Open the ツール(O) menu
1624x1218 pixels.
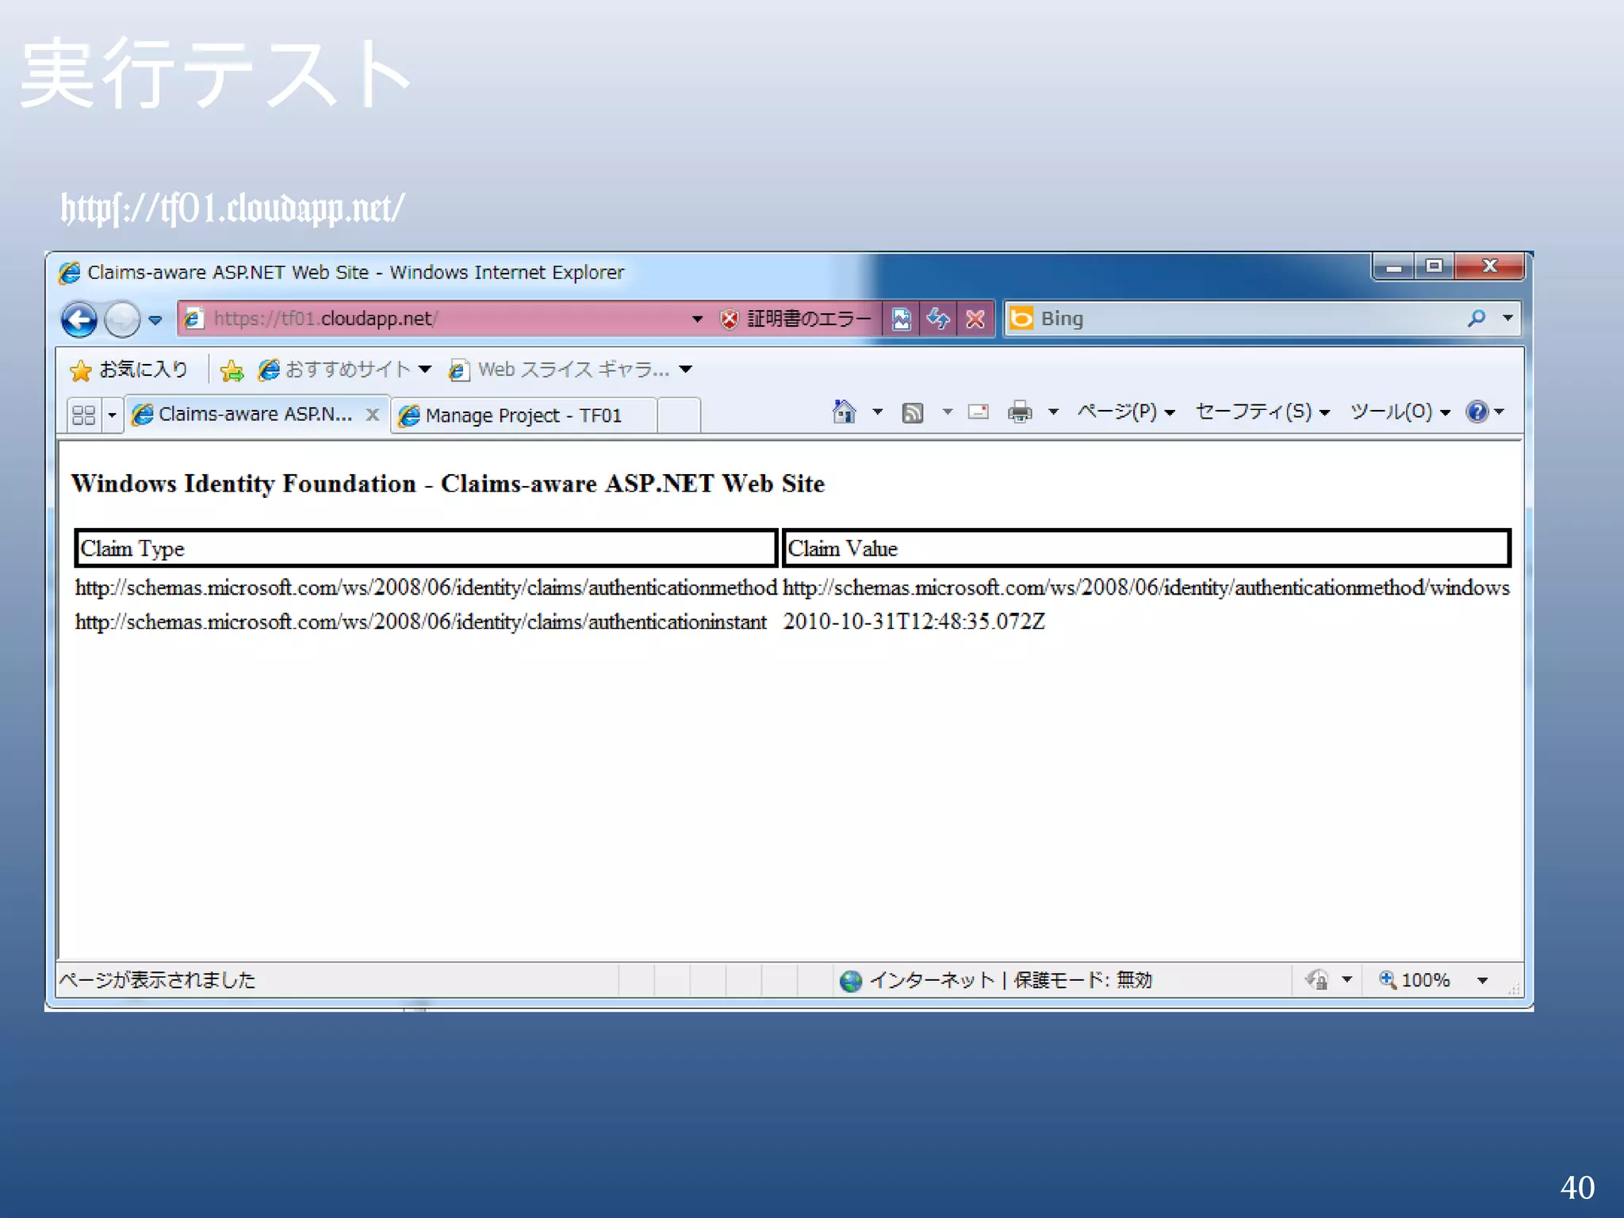click(1400, 412)
